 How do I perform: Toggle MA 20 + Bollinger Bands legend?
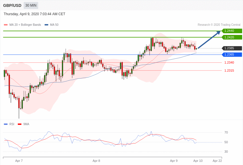point(23,25)
